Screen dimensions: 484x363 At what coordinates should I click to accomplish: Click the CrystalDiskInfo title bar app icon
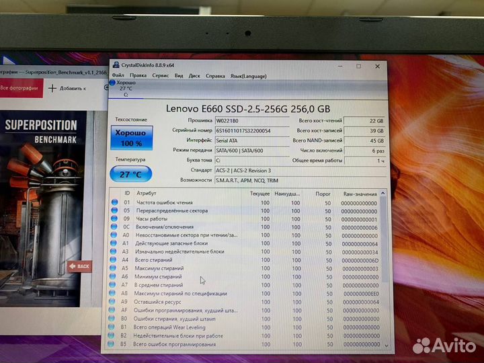116,65
